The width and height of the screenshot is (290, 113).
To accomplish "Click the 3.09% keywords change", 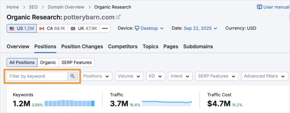I will click(37, 105).
